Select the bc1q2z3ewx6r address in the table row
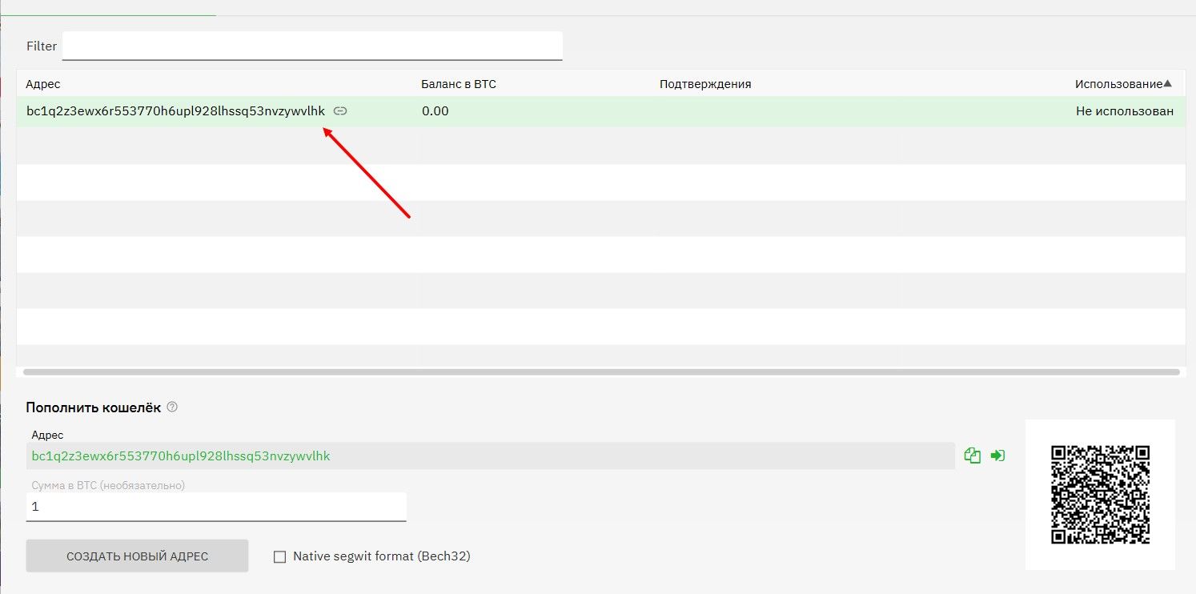The width and height of the screenshot is (1196, 594). coord(175,111)
